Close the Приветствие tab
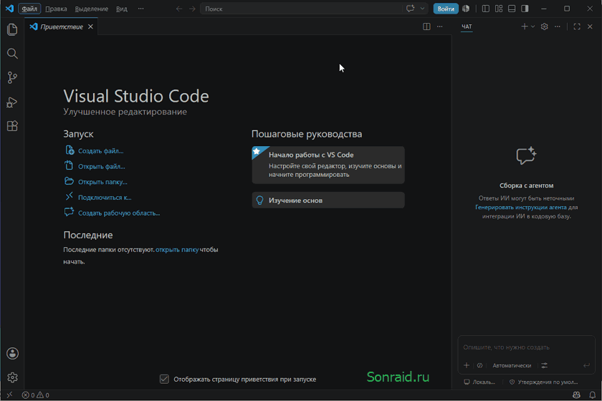 pos(90,26)
